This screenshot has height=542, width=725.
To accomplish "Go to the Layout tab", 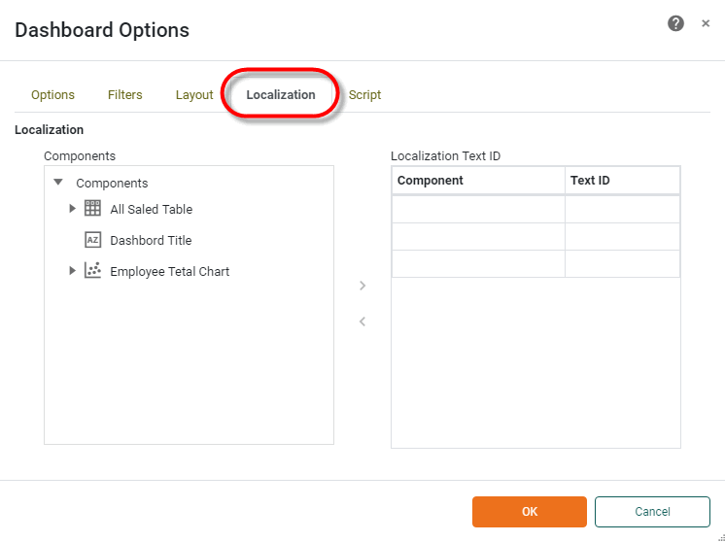I will (x=194, y=95).
